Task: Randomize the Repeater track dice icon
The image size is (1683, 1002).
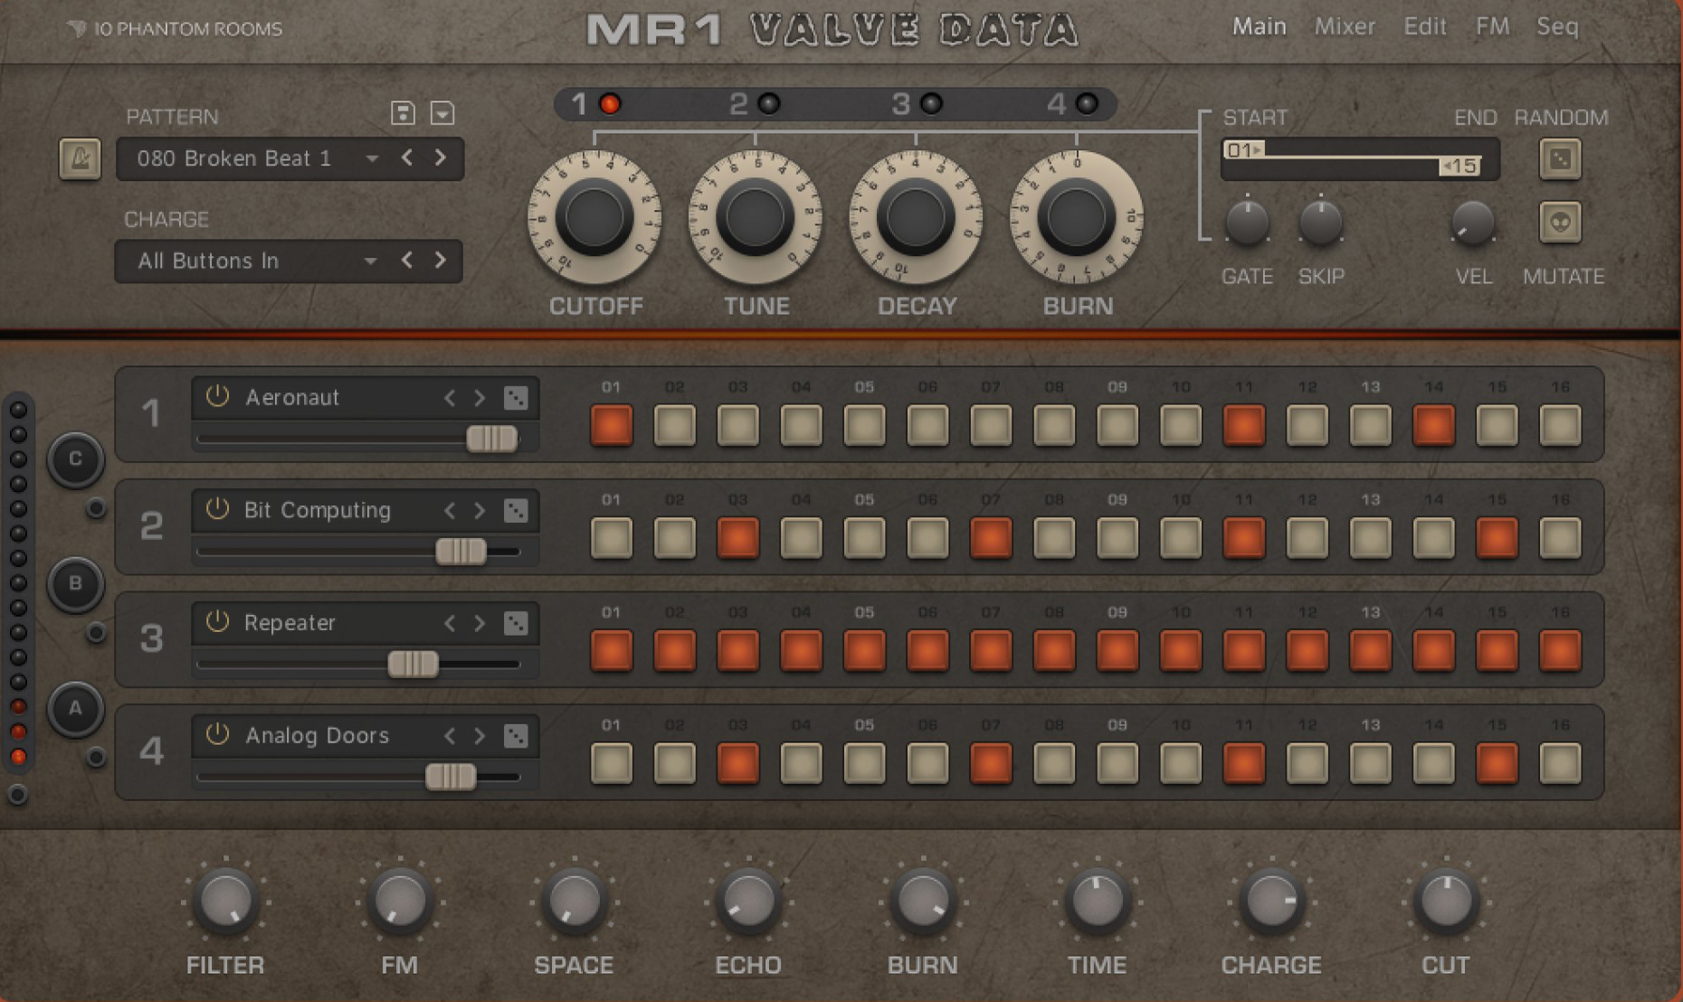Action: tap(516, 623)
